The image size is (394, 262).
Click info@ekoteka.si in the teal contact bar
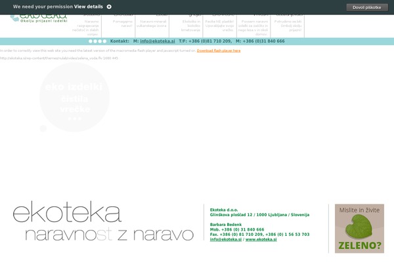pos(158,41)
